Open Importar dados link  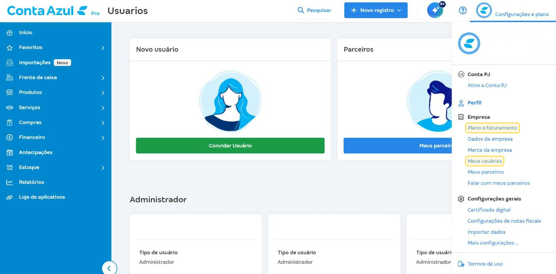(x=486, y=232)
